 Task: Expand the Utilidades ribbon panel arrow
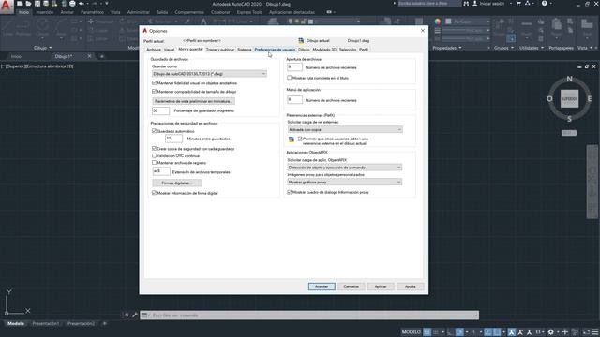pyautogui.click(x=542, y=48)
